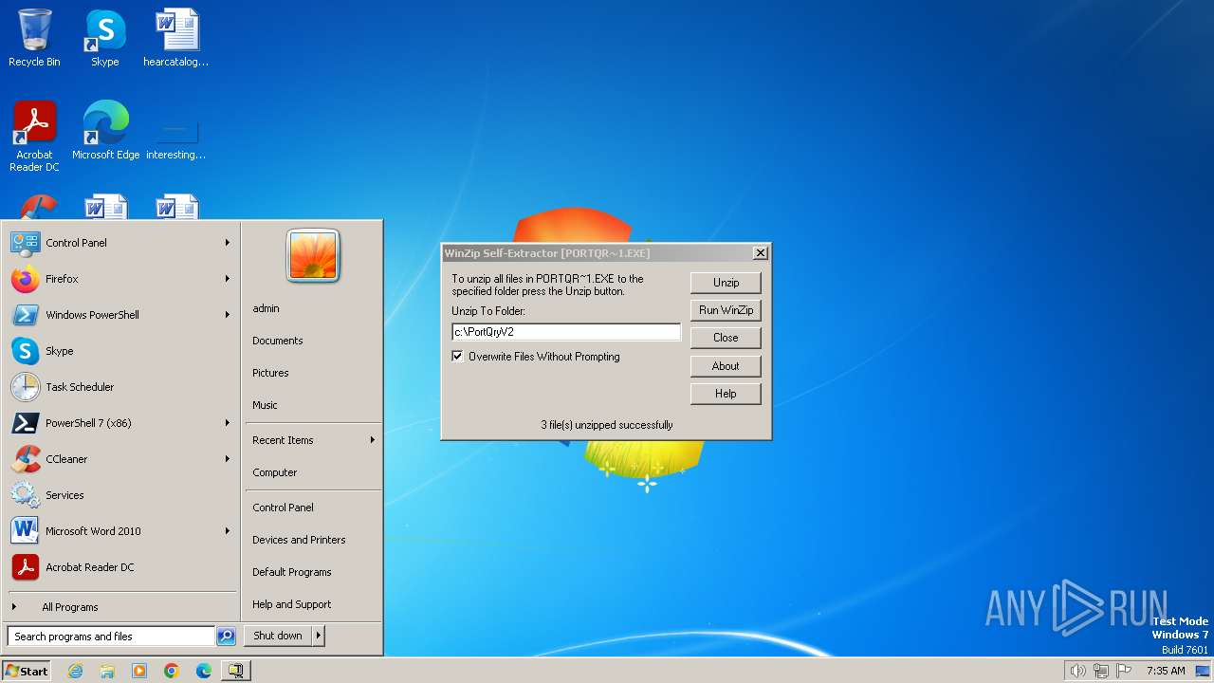Click the Control Panel icon in Start menu
This screenshot has height=683, width=1214.
[25, 243]
